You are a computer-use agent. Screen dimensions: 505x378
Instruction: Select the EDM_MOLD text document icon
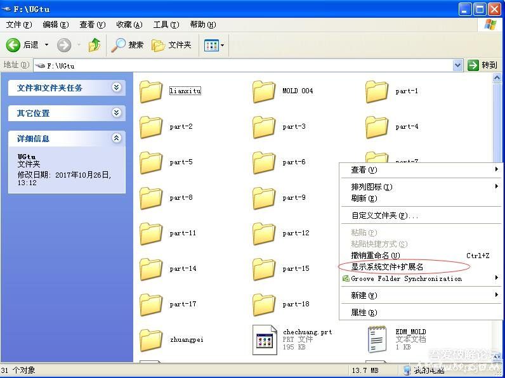[377, 339]
